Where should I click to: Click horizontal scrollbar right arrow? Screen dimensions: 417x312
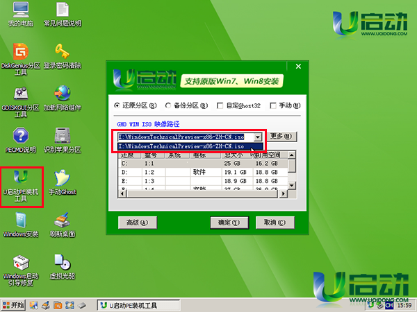(284, 194)
